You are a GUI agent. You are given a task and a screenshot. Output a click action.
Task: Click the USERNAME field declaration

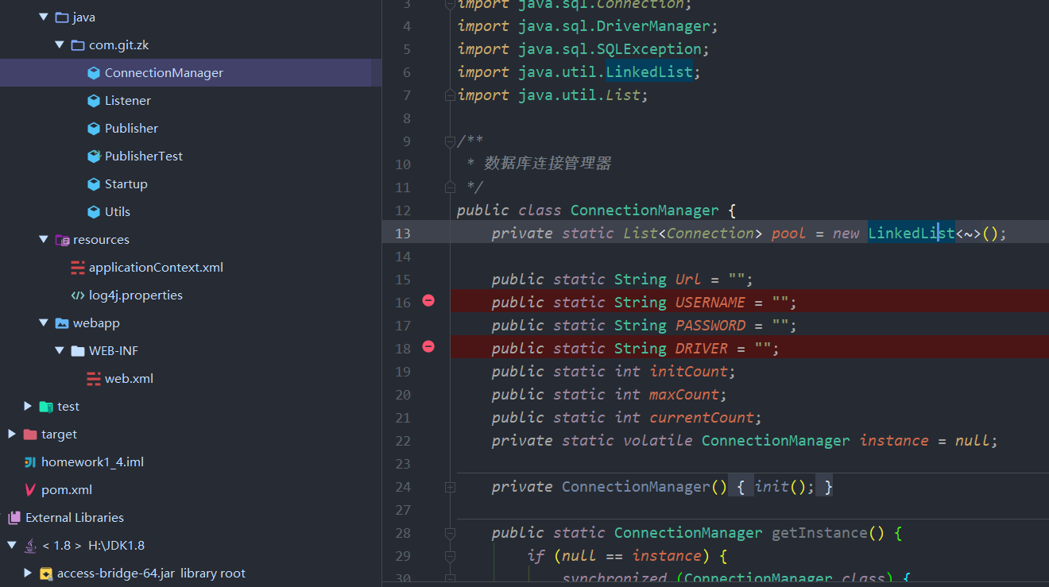click(710, 302)
